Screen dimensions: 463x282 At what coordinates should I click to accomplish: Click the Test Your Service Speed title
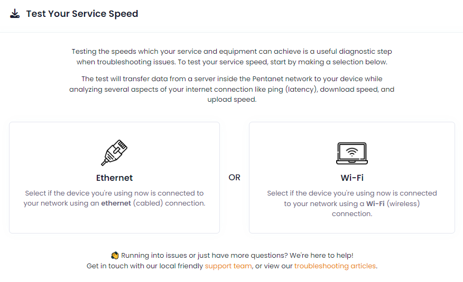(82, 14)
